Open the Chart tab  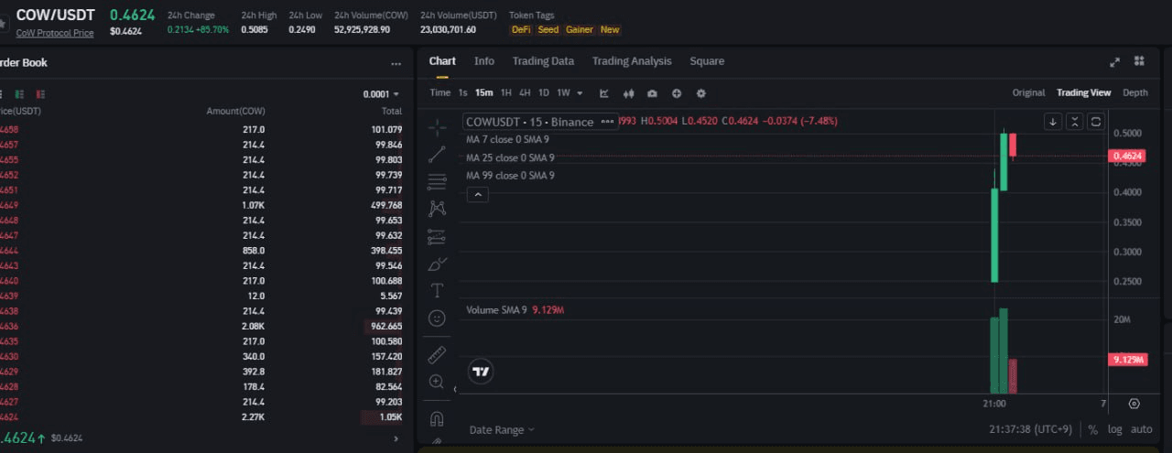442,61
